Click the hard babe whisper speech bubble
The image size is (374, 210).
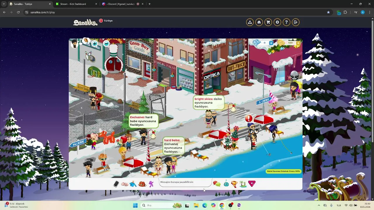click(x=174, y=146)
